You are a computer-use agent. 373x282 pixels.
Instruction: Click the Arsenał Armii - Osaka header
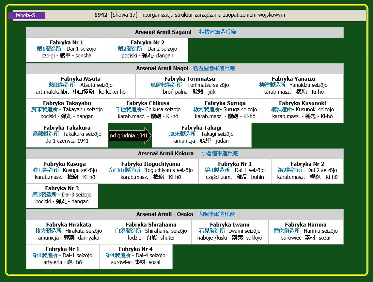click(x=164, y=214)
